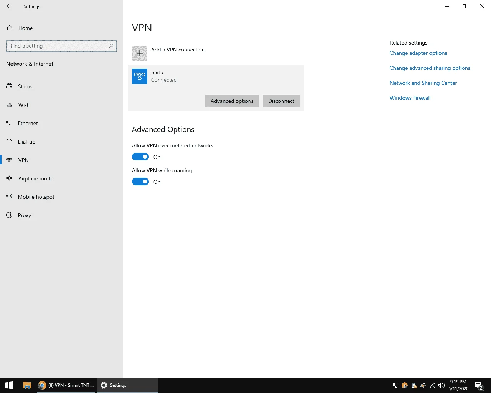Viewport: 491px width, 393px height.
Task: Restore down the Settings window
Action: (x=465, y=6)
